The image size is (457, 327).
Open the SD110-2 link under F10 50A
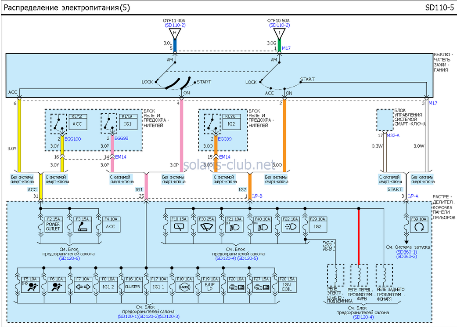(x=279, y=25)
